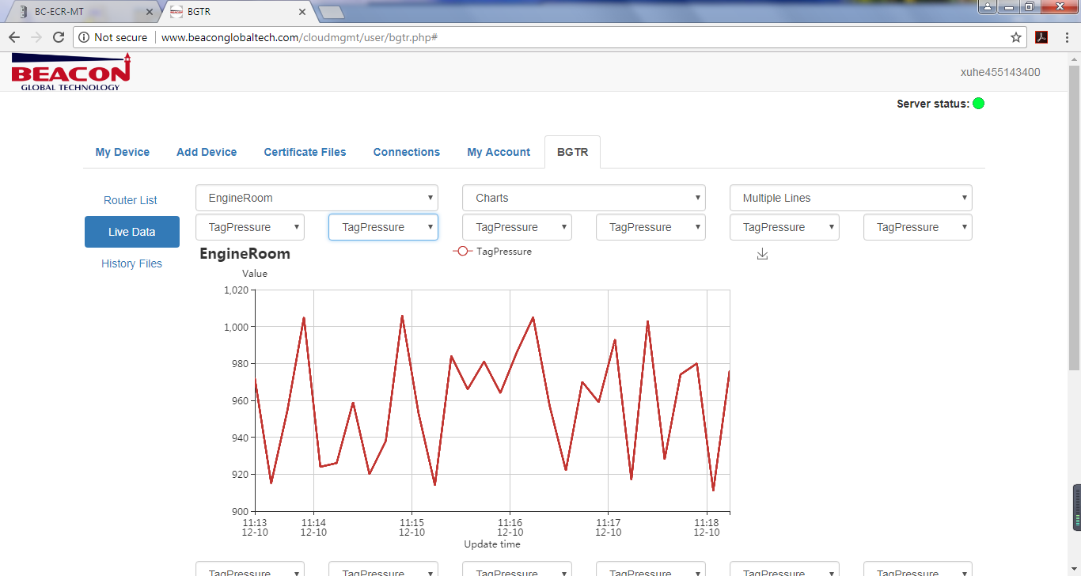Click the chart download icon
Screen dimensions: 1081x576
click(x=762, y=254)
